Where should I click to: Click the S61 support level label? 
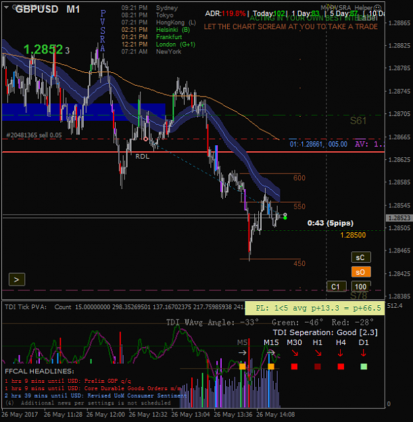pos(358,121)
